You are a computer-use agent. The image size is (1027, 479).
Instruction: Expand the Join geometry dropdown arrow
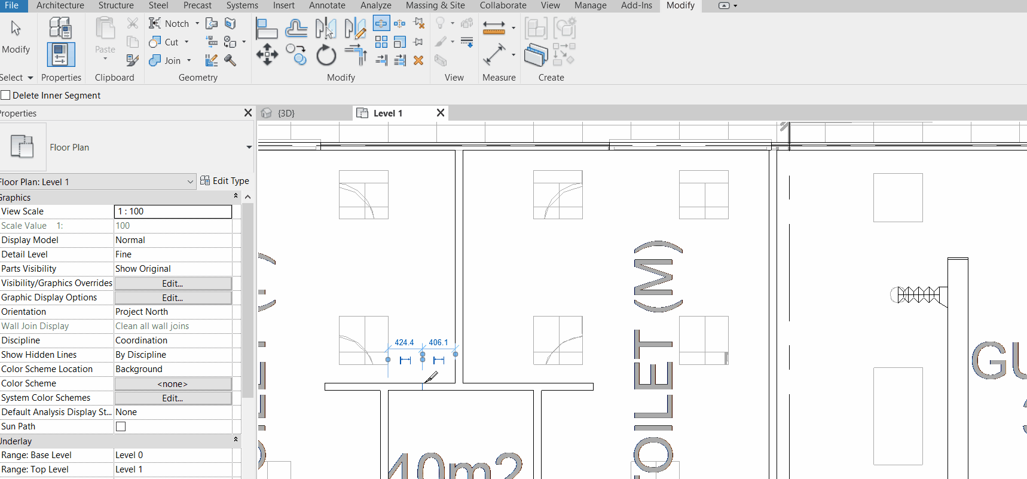coord(189,60)
